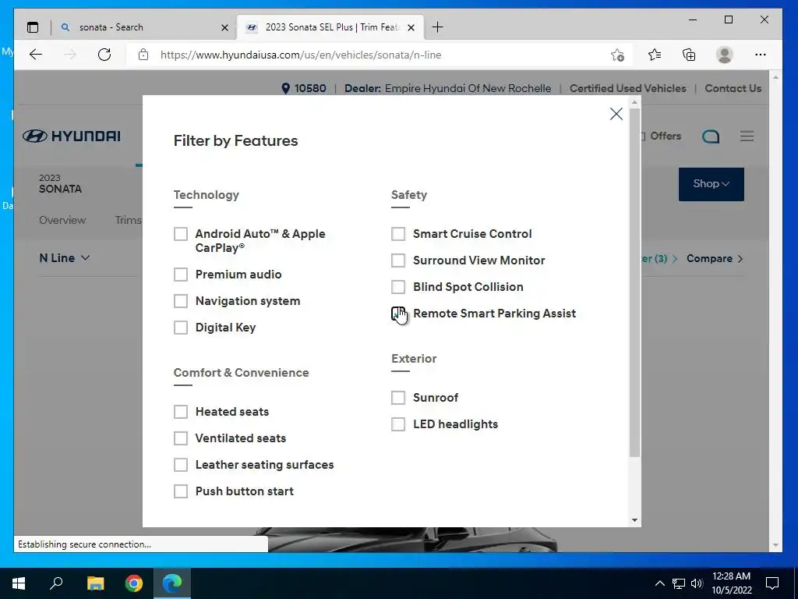Select the Digital Key checkbox
The width and height of the screenshot is (798, 599).
(x=181, y=328)
